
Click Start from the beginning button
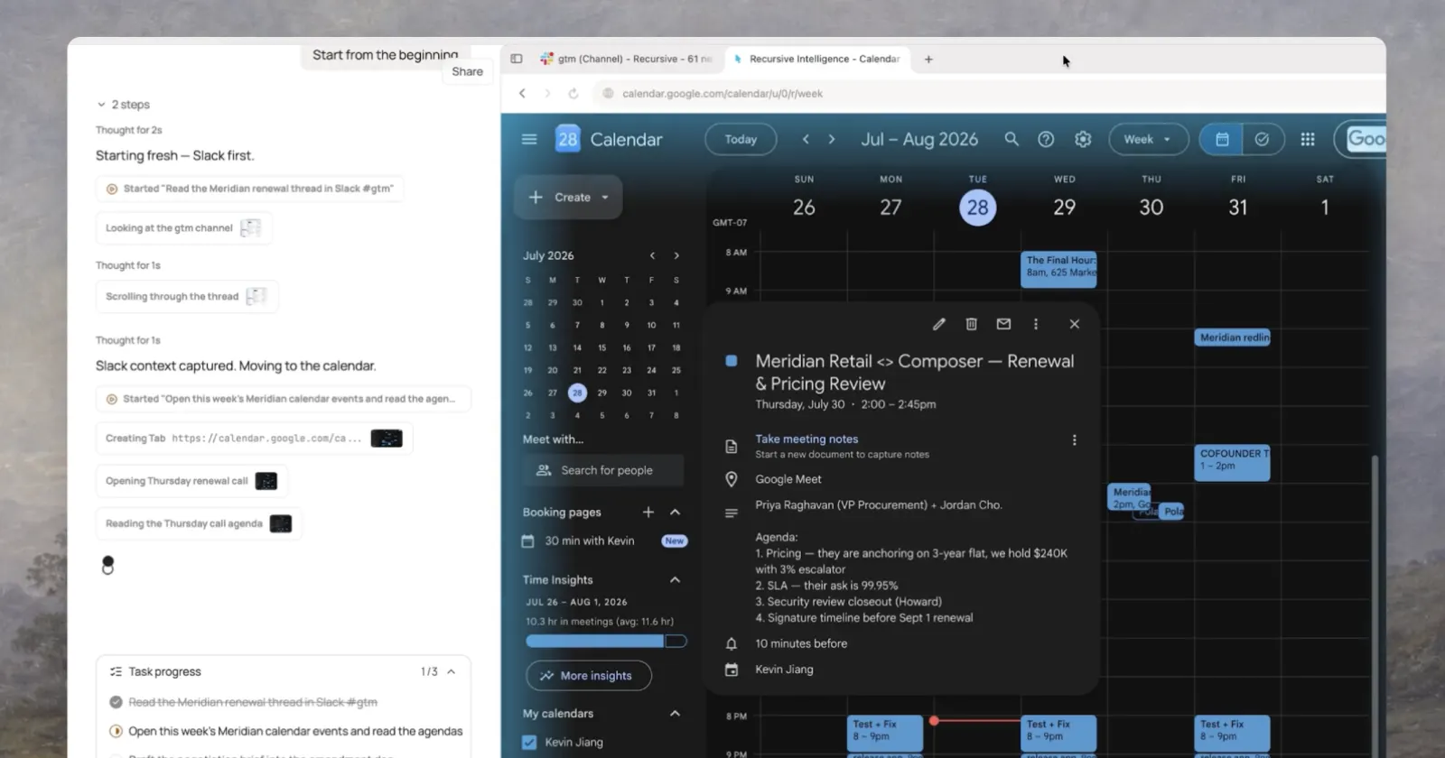(x=385, y=55)
